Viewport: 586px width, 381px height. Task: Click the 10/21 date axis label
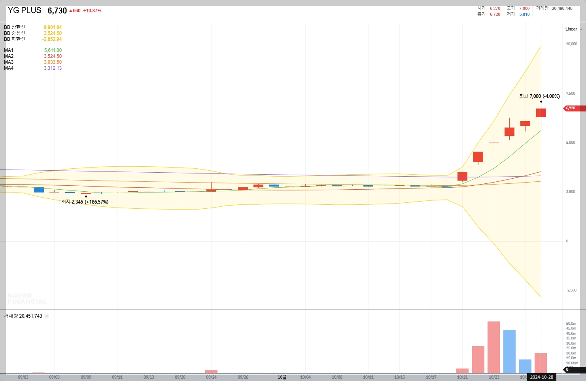pyautogui.click(x=462, y=377)
